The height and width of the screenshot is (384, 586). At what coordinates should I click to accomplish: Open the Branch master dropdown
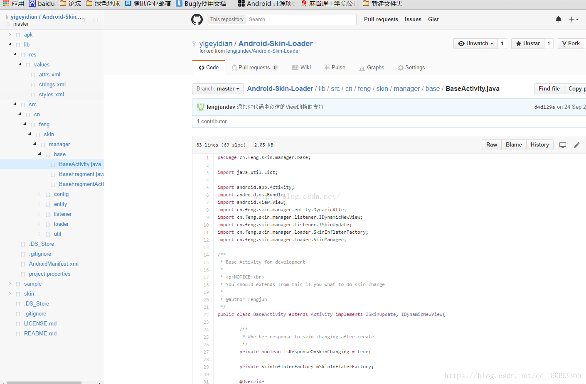tap(218, 89)
